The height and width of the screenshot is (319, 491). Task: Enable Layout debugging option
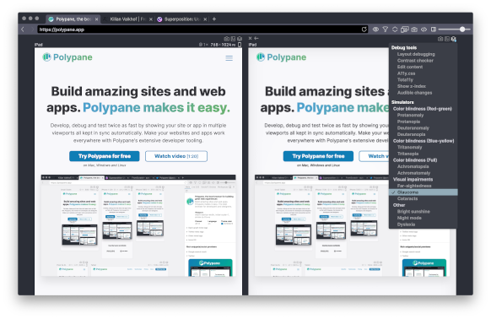click(416, 54)
